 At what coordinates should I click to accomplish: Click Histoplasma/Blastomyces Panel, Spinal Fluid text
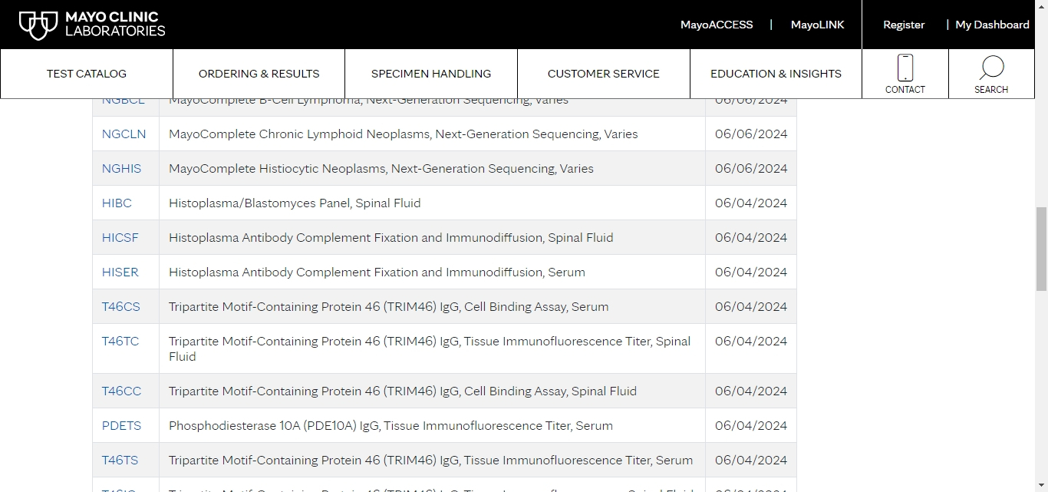click(295, 203)
